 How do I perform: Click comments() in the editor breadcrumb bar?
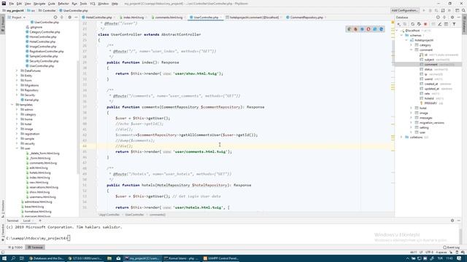(x=158, y=215)
